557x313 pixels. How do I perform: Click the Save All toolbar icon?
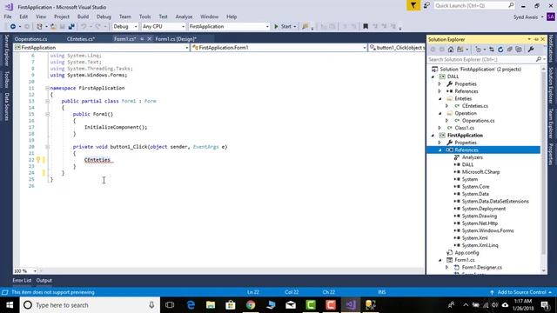[71, 27]
